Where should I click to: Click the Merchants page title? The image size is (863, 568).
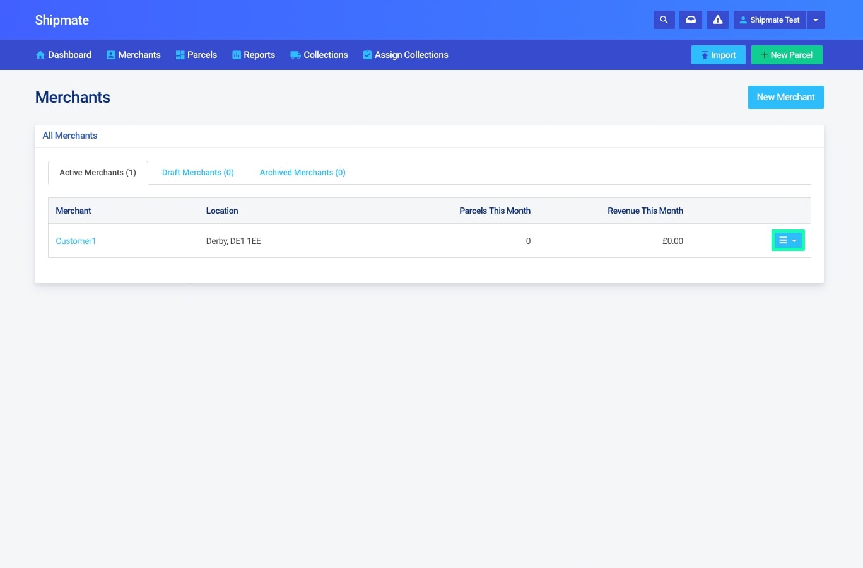click(73, 97)
